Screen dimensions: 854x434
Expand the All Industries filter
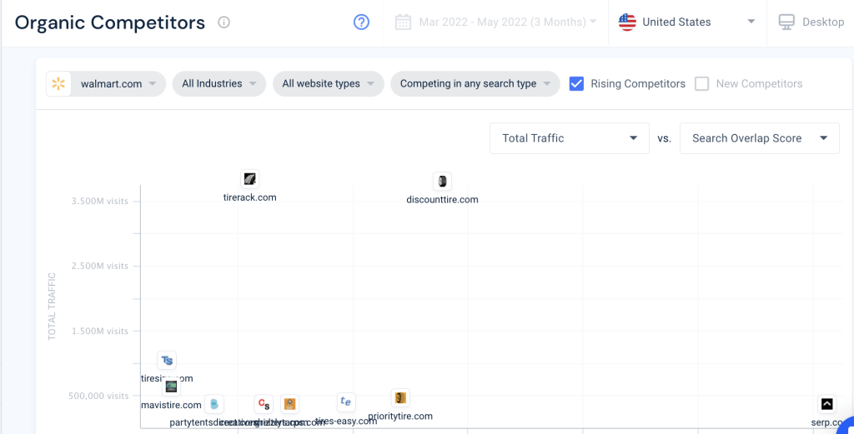(219, 84)
